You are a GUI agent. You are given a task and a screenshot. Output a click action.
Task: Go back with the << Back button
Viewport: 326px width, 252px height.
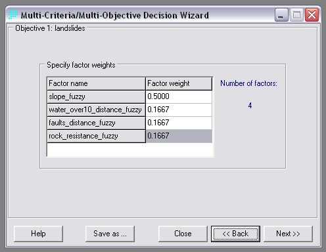pos(235,234)
